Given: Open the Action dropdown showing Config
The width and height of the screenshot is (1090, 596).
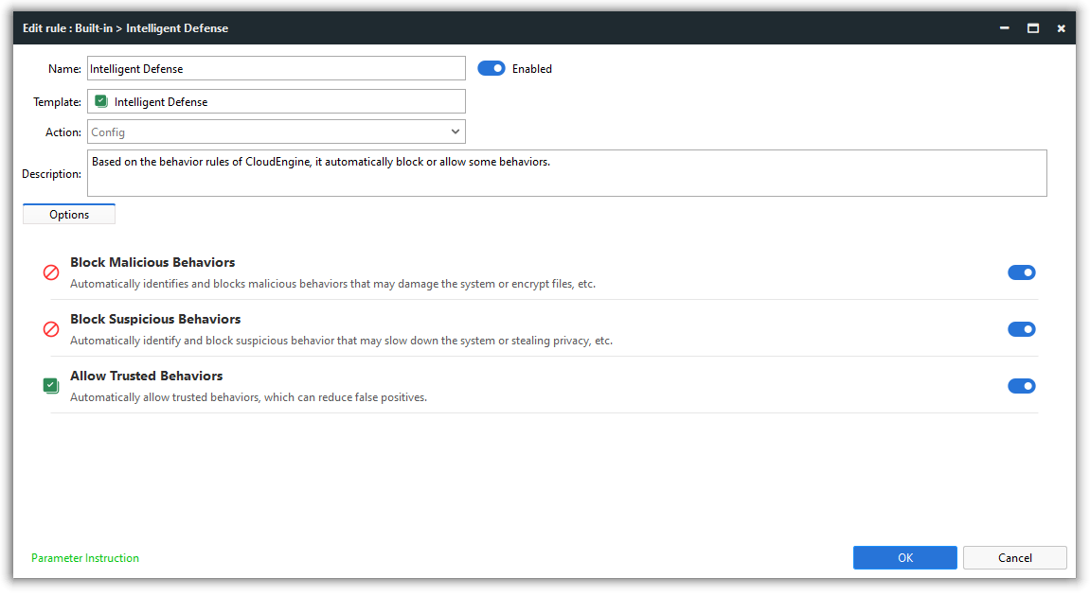Looking at the screenshot, I should (x=276, y=132).
